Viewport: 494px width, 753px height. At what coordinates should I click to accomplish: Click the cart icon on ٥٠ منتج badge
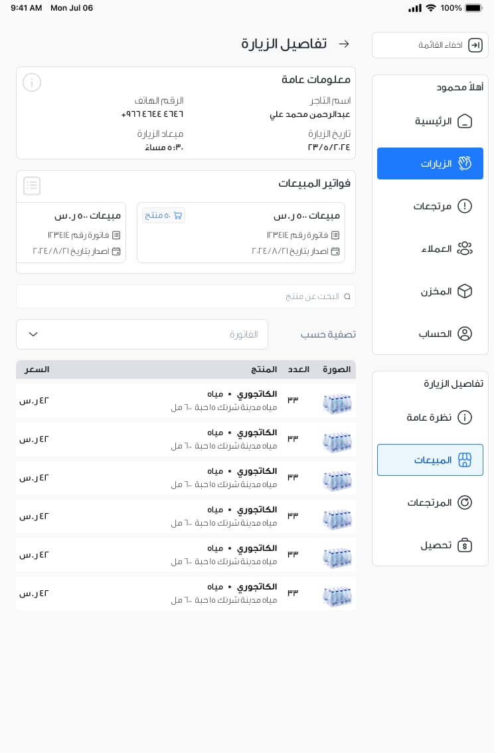(178, 215)
